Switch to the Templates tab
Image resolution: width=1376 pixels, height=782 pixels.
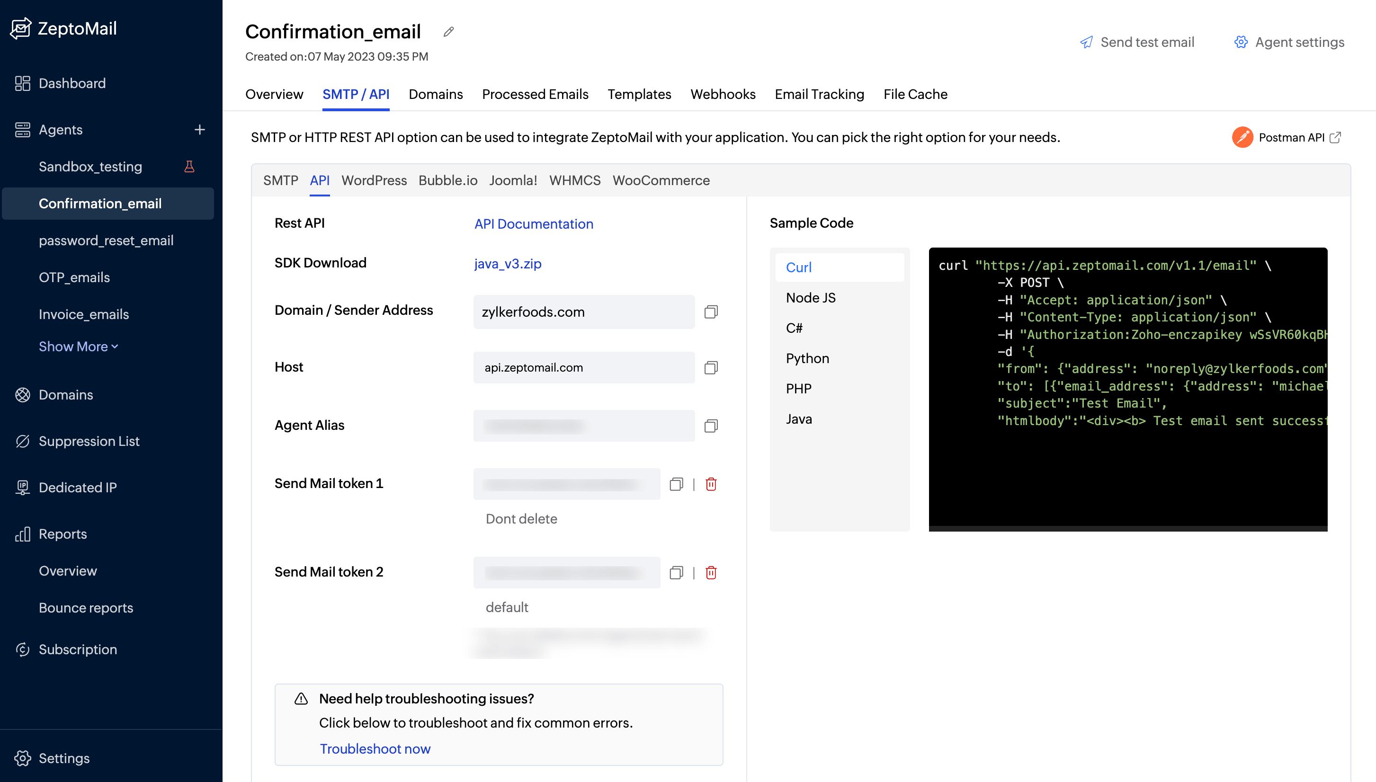[639, 94]
